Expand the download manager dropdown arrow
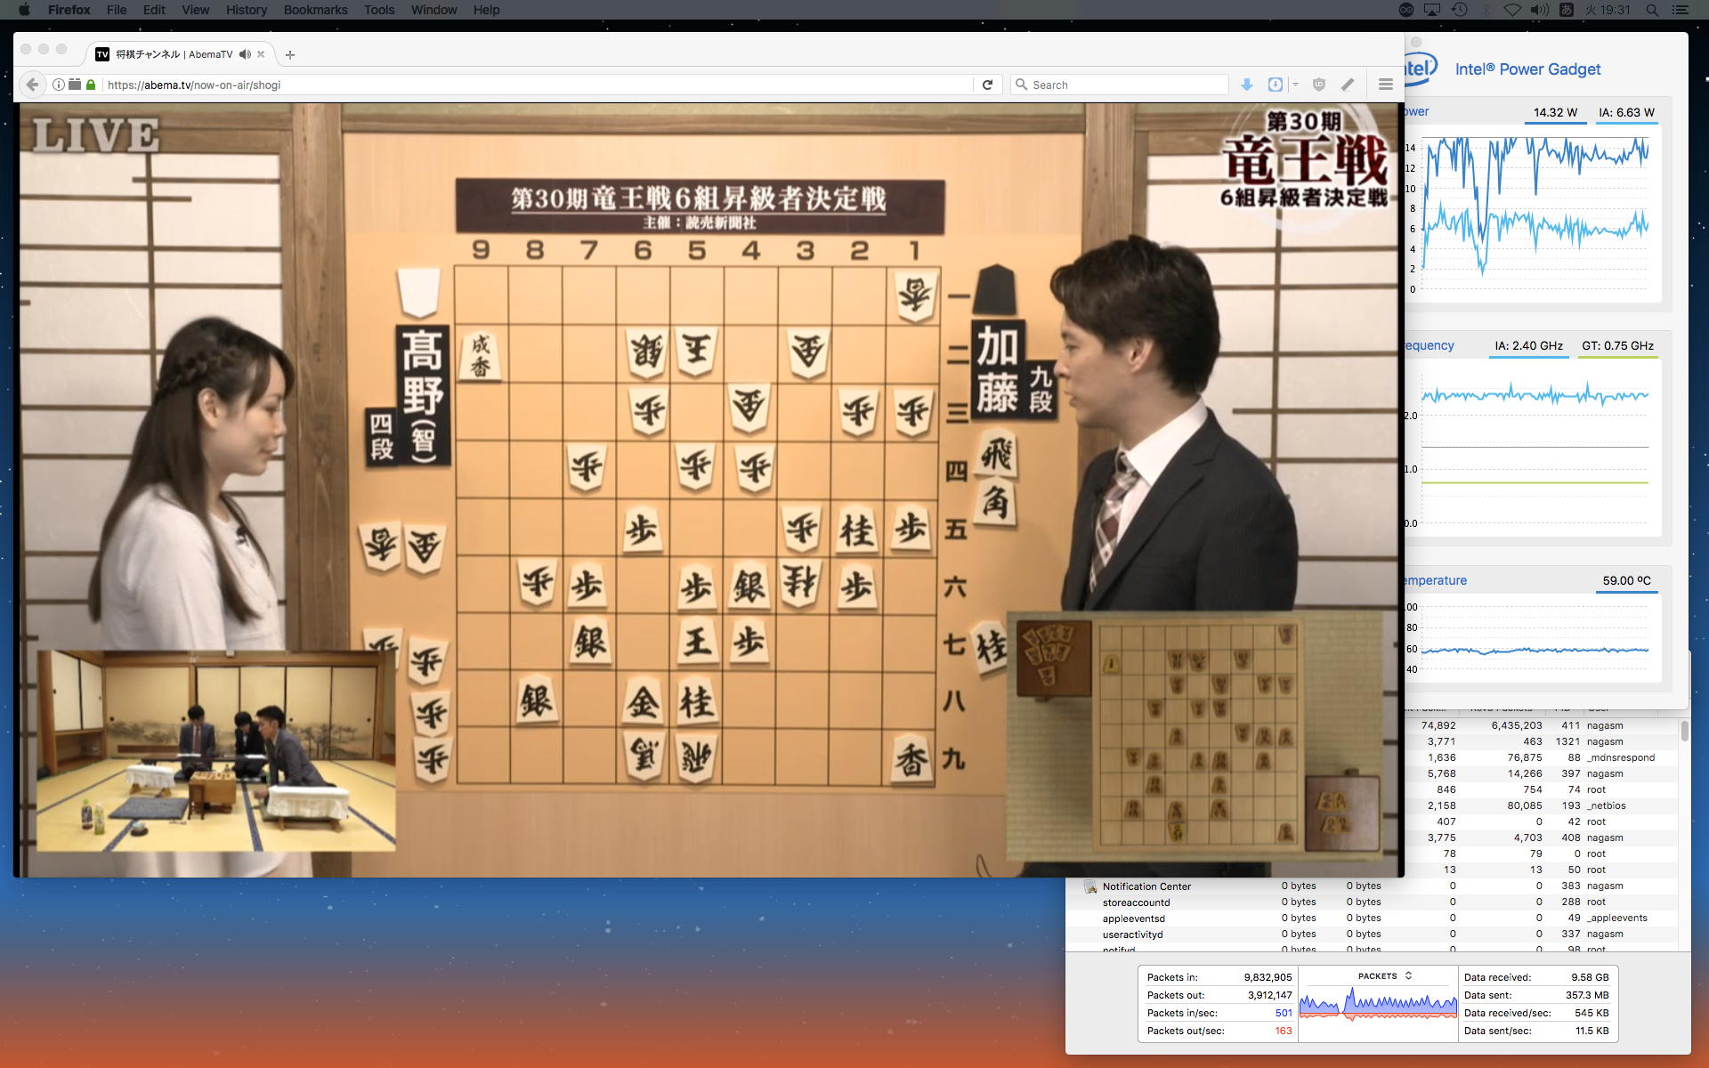 pyautogui.click(x=1295, y=85)
